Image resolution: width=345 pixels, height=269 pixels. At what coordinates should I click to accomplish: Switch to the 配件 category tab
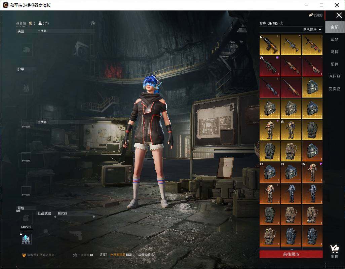tap(335, 64)
